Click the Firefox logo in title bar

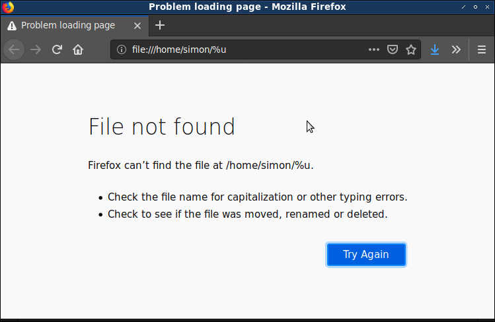[x=7, y=7]
